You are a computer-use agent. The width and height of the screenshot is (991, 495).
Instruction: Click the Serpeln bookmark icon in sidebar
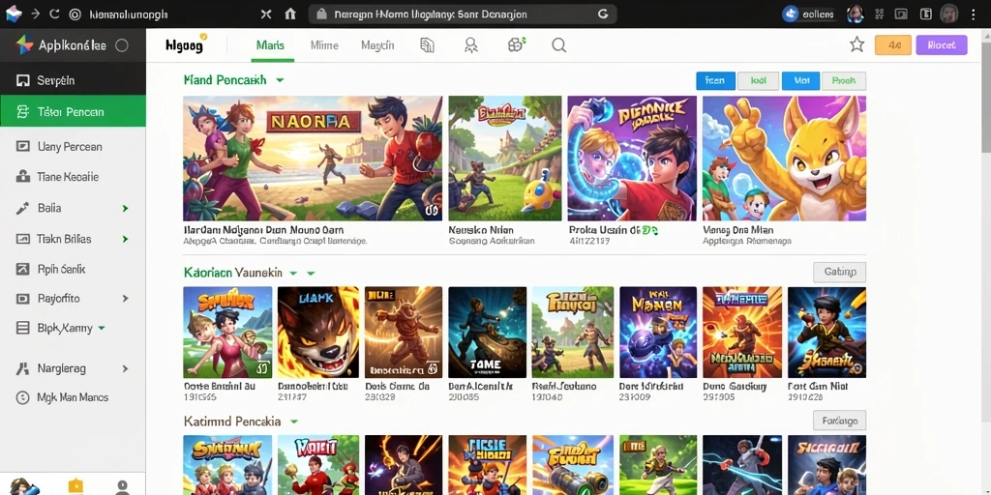(x=23, y=81)
